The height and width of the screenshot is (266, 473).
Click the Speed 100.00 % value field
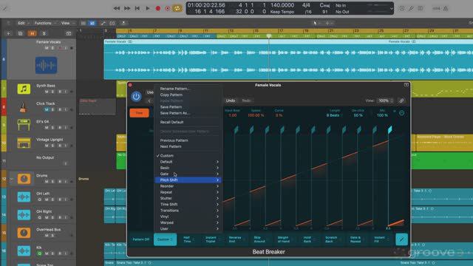[x=256, y=115]
